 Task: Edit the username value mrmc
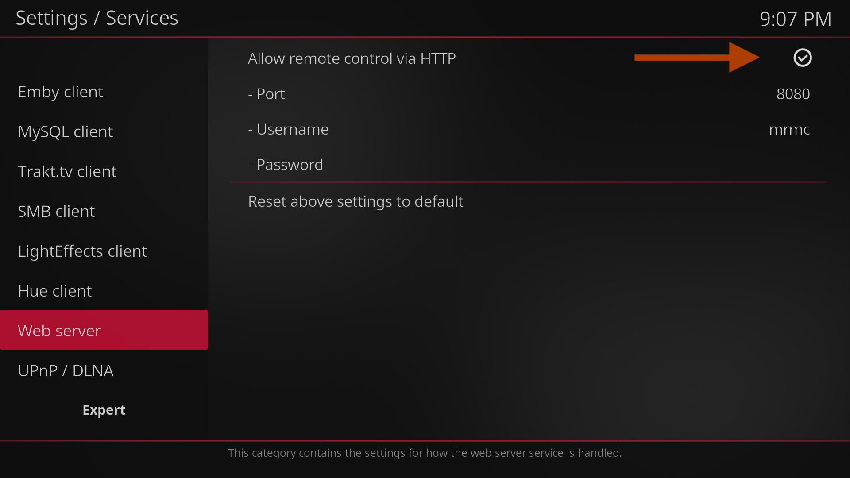pos(789,129)
